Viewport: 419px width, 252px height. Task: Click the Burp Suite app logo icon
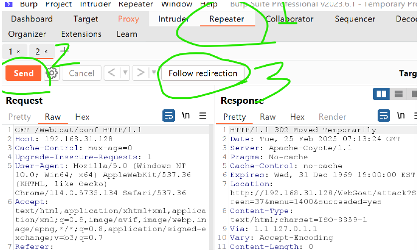point(8,4)
